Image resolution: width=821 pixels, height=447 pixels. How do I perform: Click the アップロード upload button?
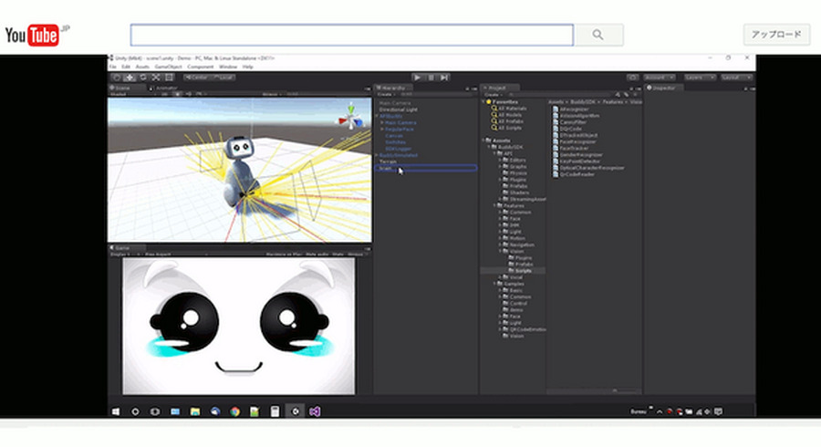(775, 35)
